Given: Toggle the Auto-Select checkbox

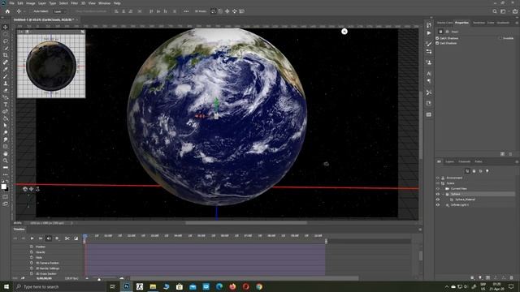Looking at the screenshot, I should (x=31, y=11).
